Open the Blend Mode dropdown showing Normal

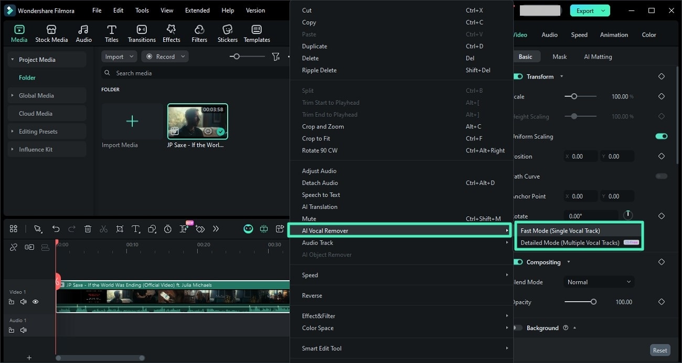coord(598,282)
